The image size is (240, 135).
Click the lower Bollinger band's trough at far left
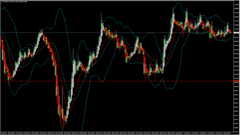[x=15, y=95]
